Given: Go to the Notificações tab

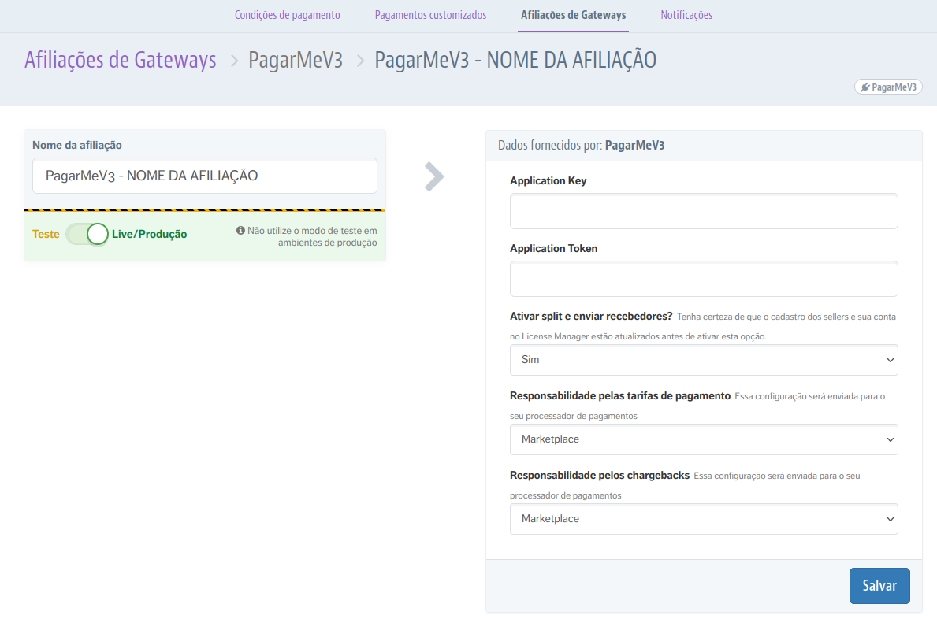Looking at the screenshot, I should pos(686,15).
